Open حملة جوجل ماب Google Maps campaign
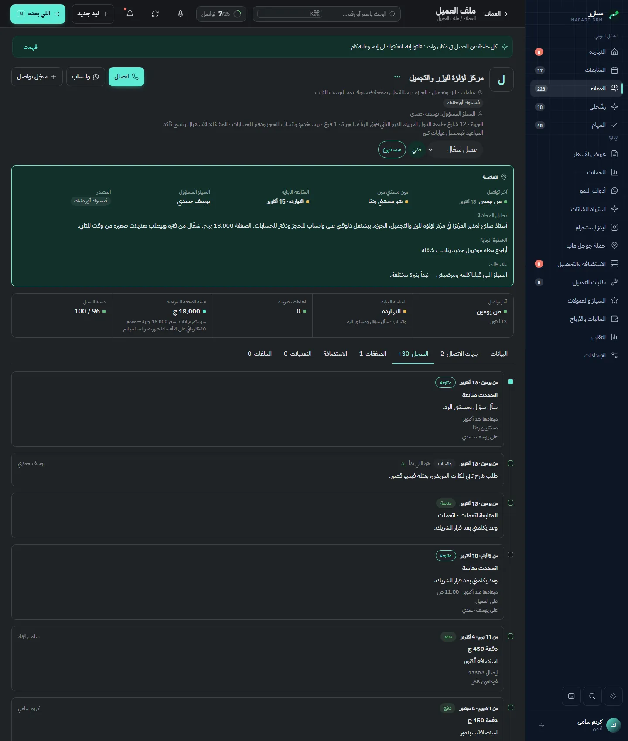 577,245
